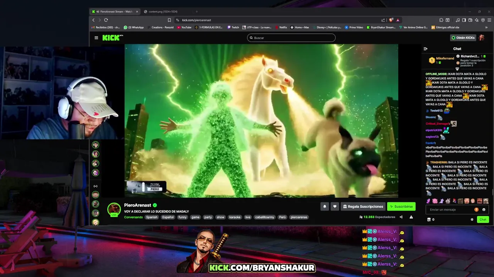Open the emoji picker in message box
The width and height of the screenshot is (494, 277).
click(484, 210)
